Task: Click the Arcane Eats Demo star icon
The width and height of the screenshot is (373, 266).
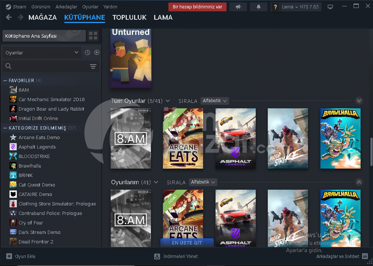Action: tap(13, 137)
